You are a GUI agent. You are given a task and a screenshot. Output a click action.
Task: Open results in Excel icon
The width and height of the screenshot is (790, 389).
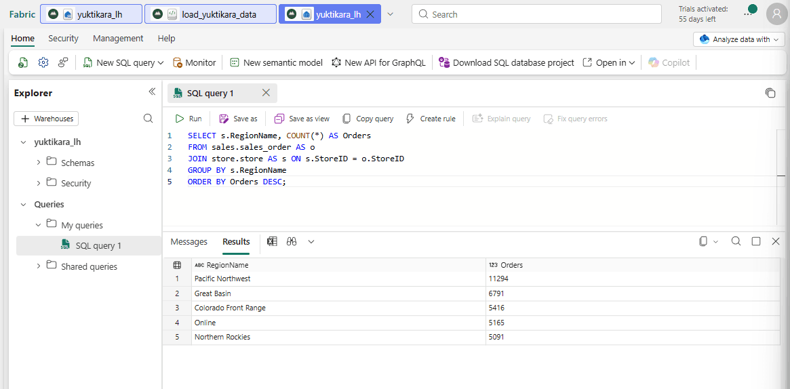(x=273, y=241)
